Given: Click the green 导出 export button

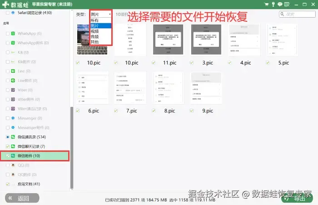Looking at the screenshot, I should pyautogui.click(x=297, y=198).
